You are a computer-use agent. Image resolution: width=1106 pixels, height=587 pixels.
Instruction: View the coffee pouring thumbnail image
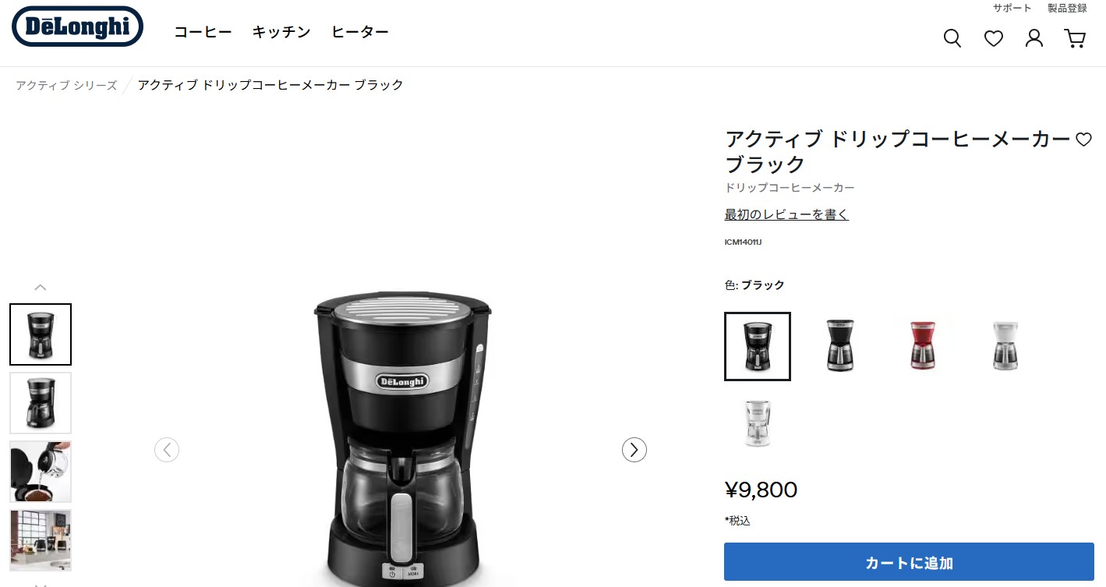[x=41, y=472]
